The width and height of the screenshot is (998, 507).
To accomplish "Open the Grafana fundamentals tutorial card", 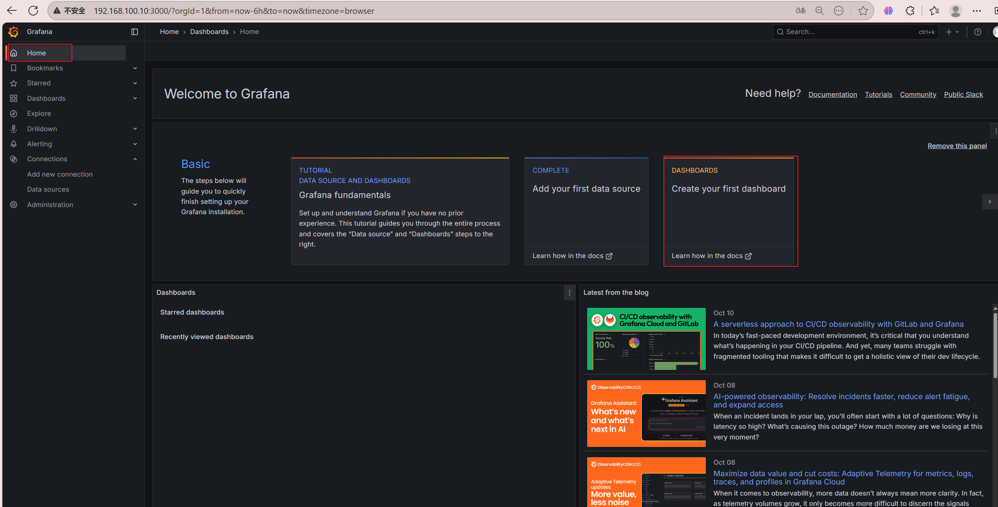I will click(400, 211).
